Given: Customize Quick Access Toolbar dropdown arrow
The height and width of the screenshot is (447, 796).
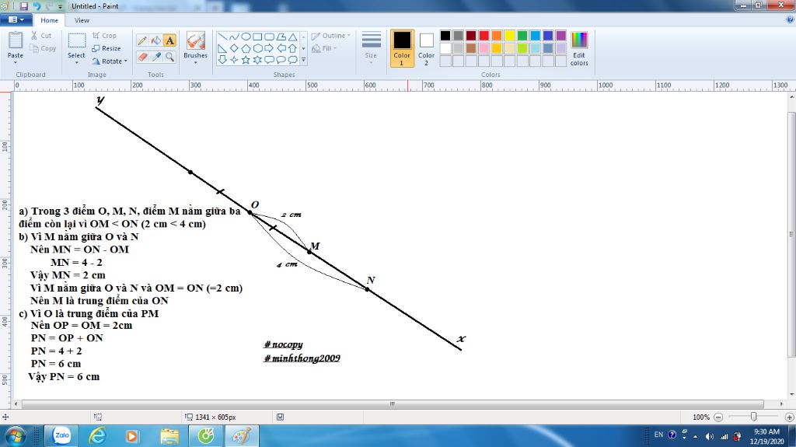Looking at the screenshot, I should [x=61, y=6].
